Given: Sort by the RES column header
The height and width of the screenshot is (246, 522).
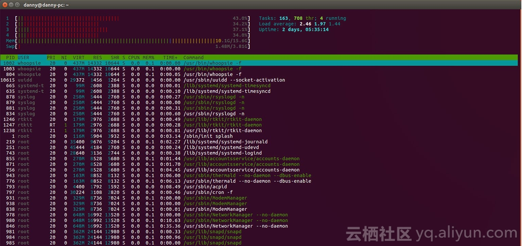Looking at the screenshot, I should 98,57.
